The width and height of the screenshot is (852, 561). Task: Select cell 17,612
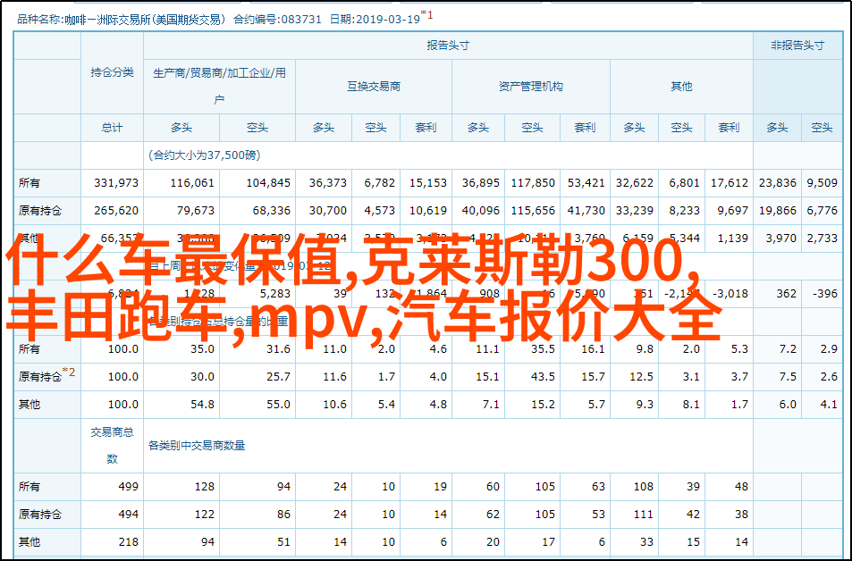coord(730,183)
